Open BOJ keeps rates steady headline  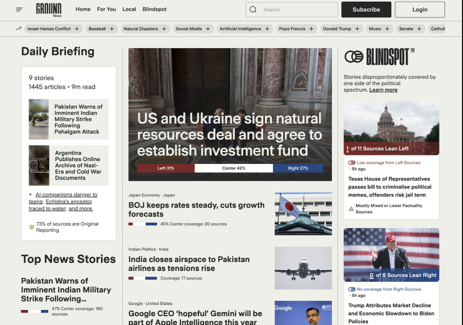click(x=196, y=210)
